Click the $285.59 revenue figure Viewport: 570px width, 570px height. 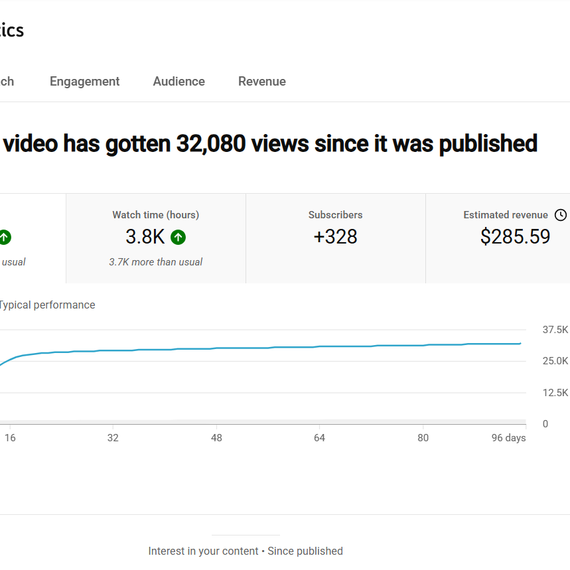click(515, 237)
